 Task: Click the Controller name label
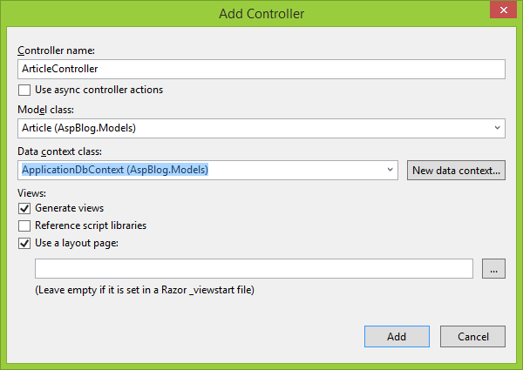pyautogui.click(x=57, y=50)
